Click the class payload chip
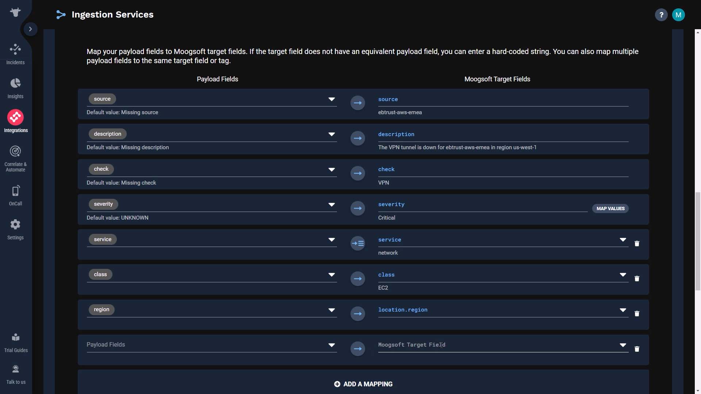This screenshot has width=701, height=394. click(100, 274)
